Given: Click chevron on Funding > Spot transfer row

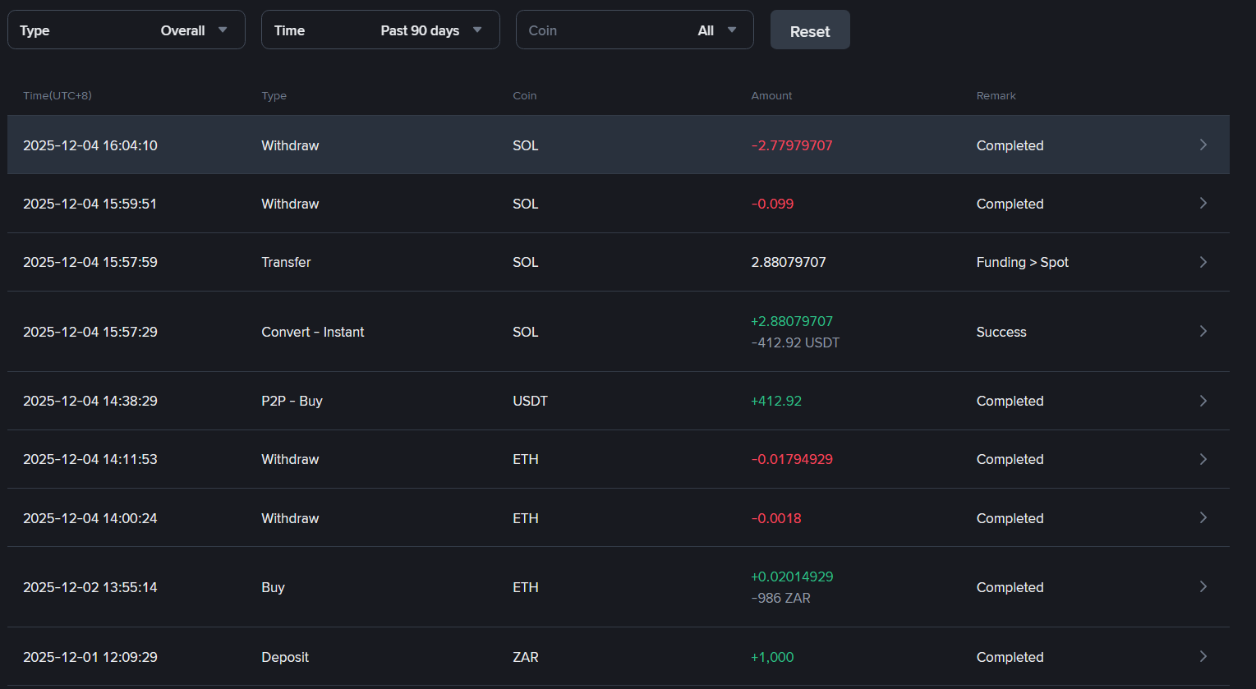Looking at the screenshot, I should click(1203, 262).
